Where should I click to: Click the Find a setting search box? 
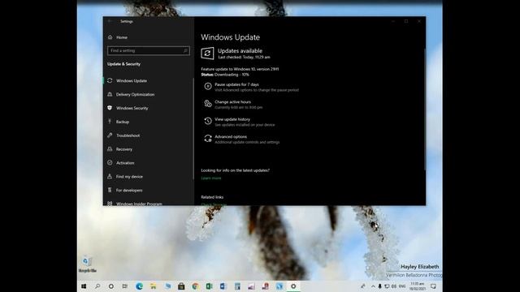tap(148, 50)
